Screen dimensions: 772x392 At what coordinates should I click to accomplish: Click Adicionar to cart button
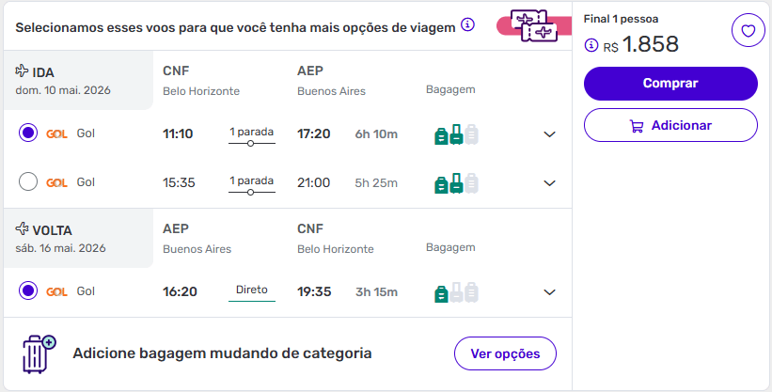(670, 125)
